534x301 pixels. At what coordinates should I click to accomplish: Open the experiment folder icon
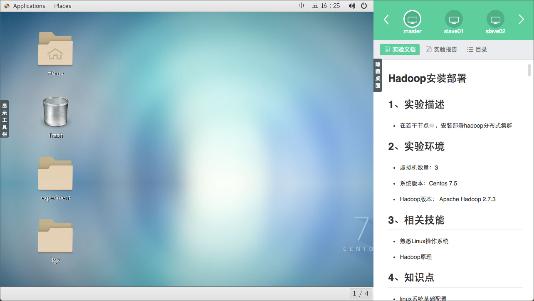tap(55, 173)
